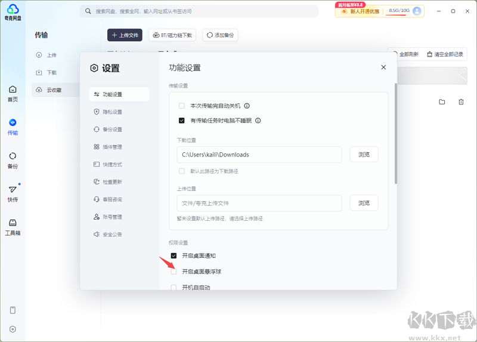477x342 pixels.
Task: Open the 工具箱 toolbox section
Action: click(13, 227)
